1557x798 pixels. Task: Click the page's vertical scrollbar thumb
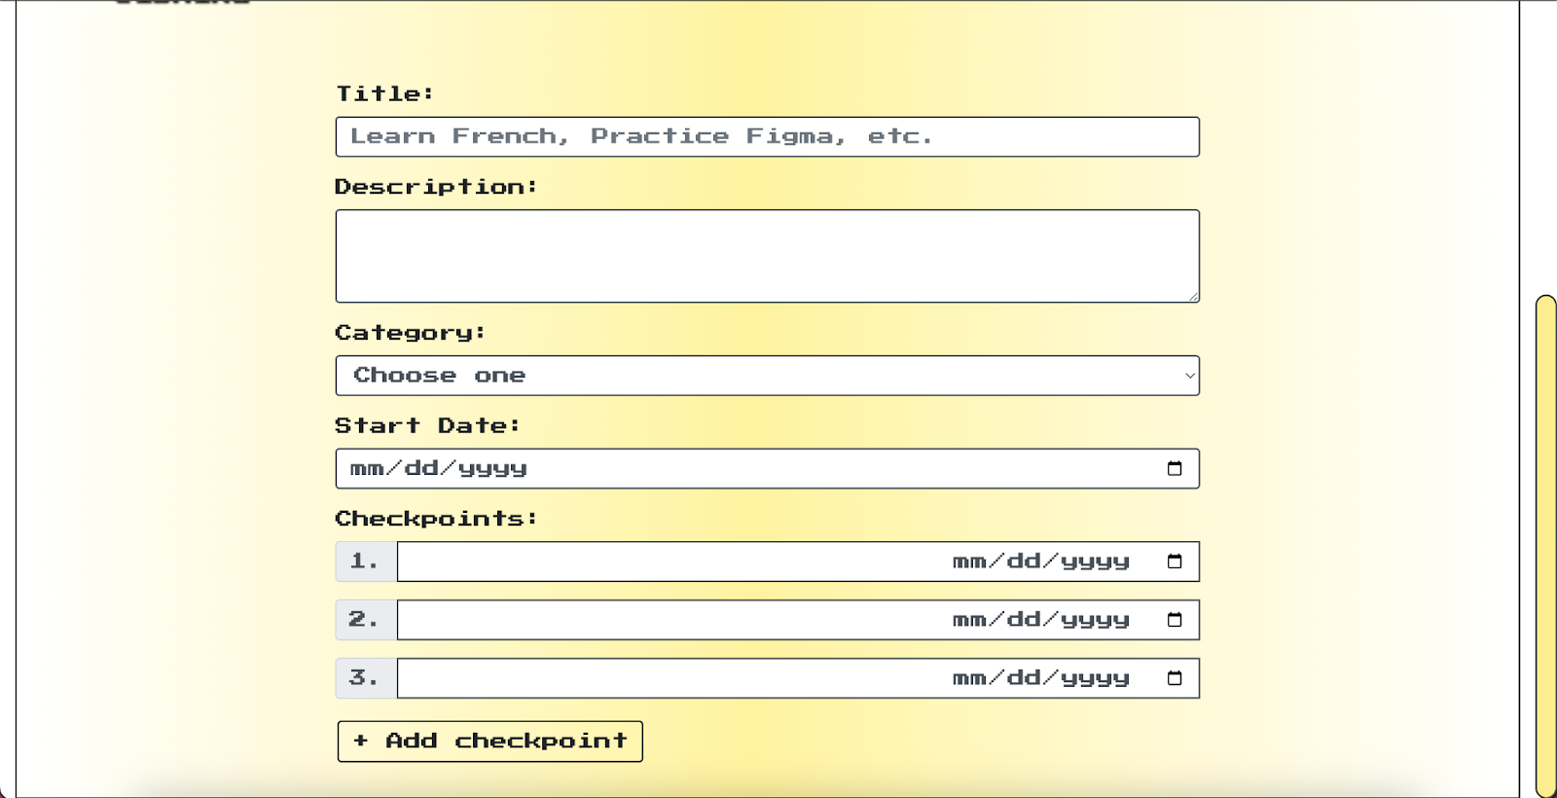1545,545
